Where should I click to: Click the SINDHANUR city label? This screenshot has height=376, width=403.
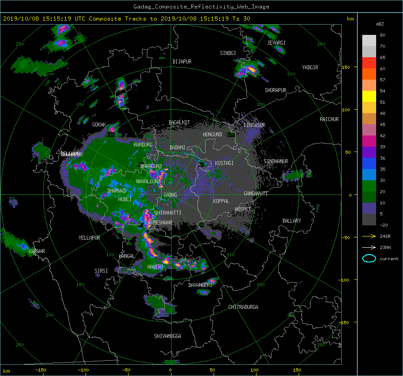(x=276, y=161)
